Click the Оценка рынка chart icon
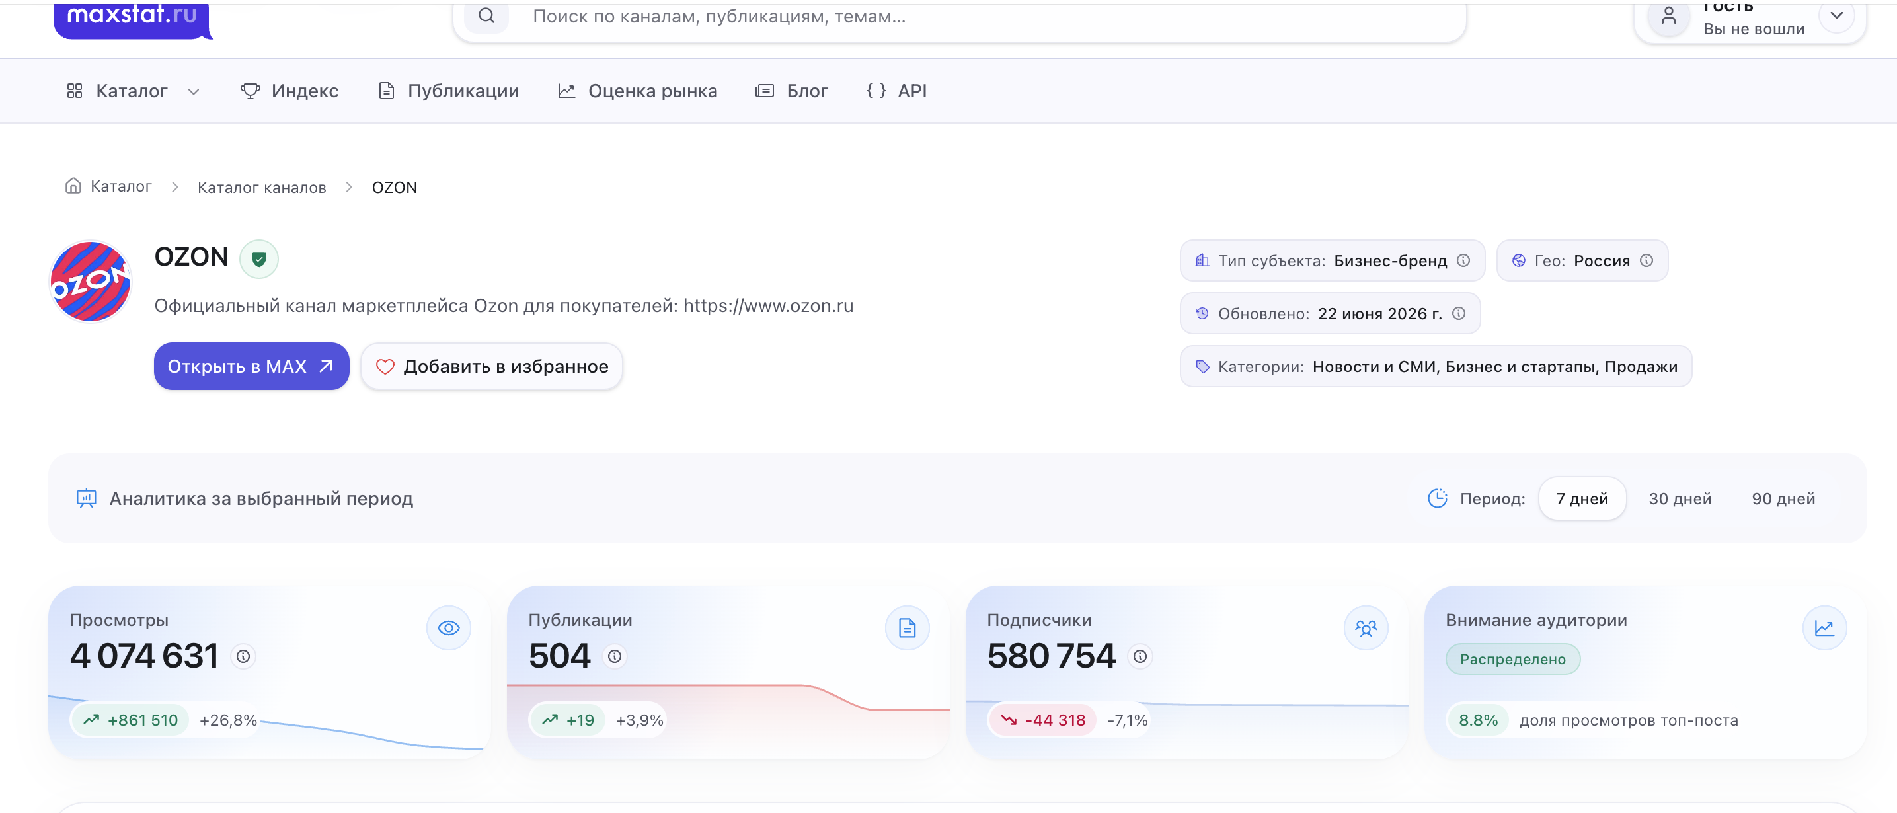The height and width of the screenshot is (813, 1897). coord(566,91)
